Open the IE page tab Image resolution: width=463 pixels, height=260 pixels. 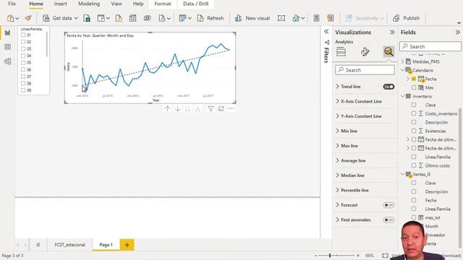(x=38, y=245)
